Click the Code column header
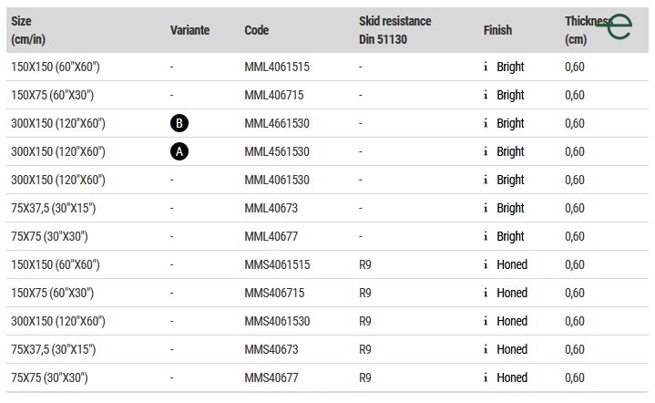 [257, 30]
